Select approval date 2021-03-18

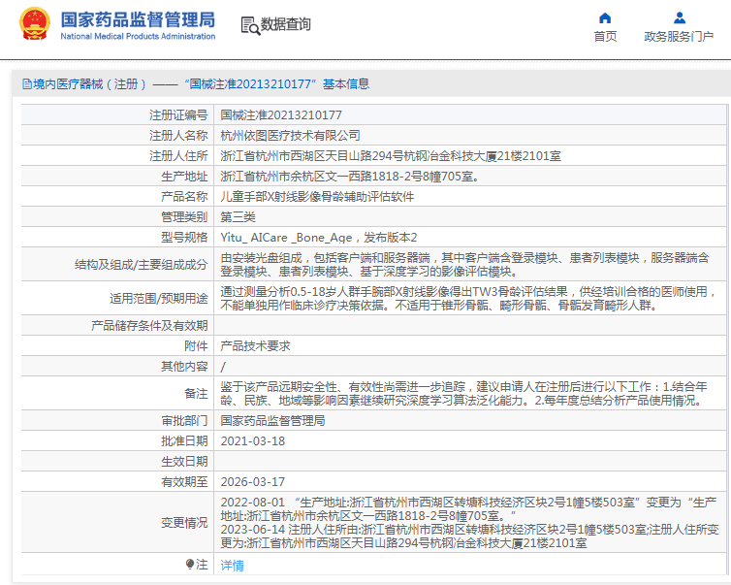click(253, 441)
